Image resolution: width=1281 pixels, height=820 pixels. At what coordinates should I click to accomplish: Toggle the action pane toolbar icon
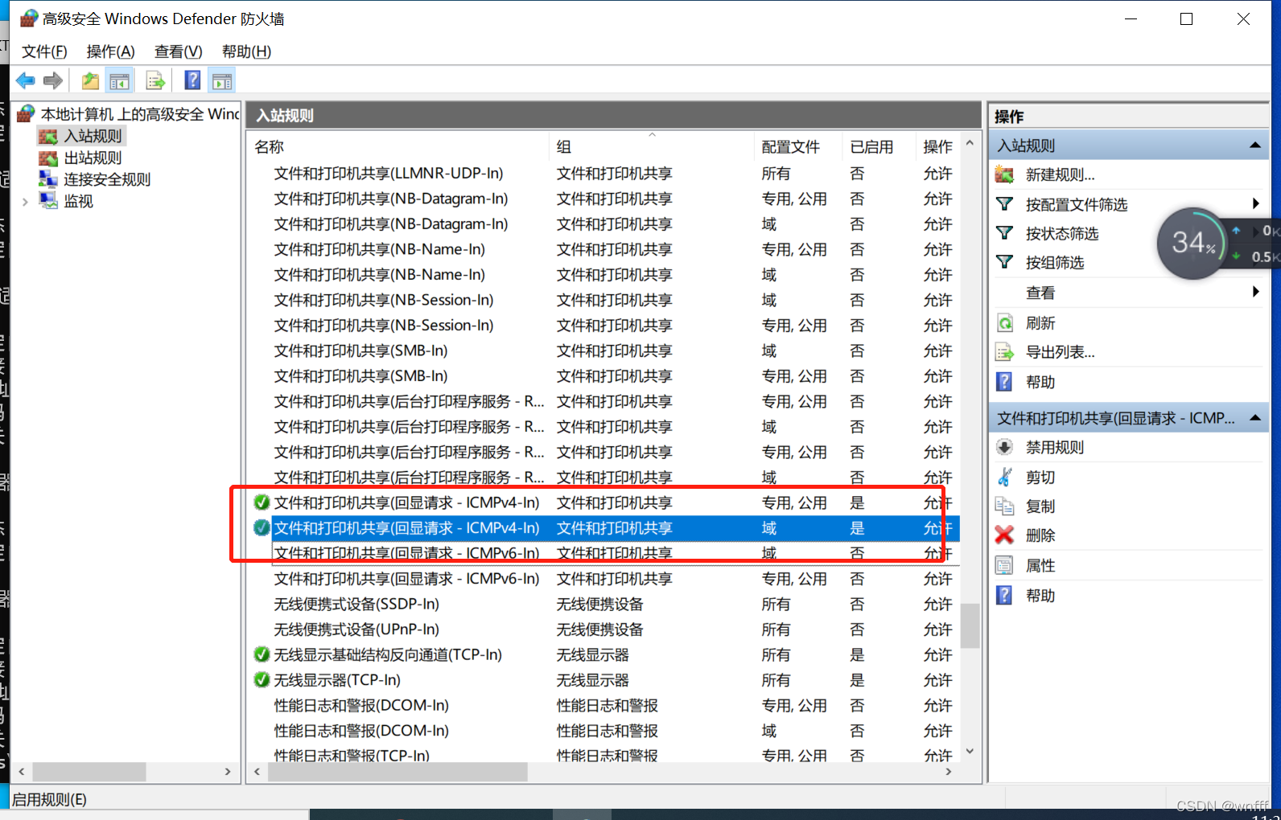[222, 80]
